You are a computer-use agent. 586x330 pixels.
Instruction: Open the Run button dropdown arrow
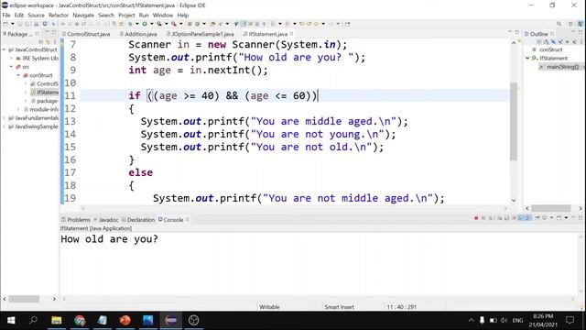151,24
